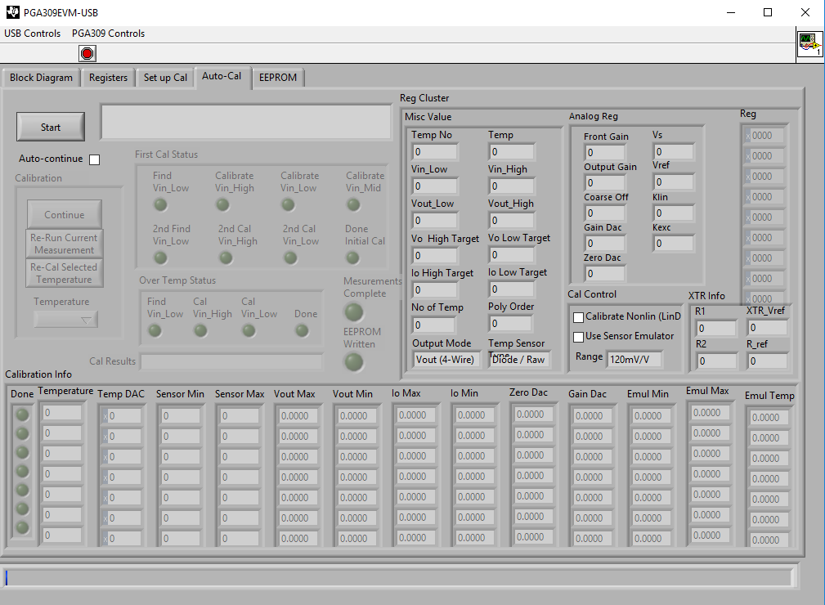Open the Temperature dropdown in the Calibration panel
825x605 pixels.
coord(65,320)
